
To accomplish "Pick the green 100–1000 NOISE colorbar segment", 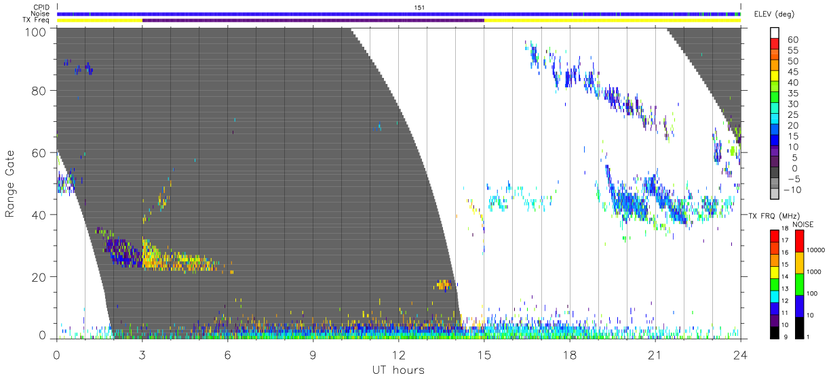I will coord(798,284).
